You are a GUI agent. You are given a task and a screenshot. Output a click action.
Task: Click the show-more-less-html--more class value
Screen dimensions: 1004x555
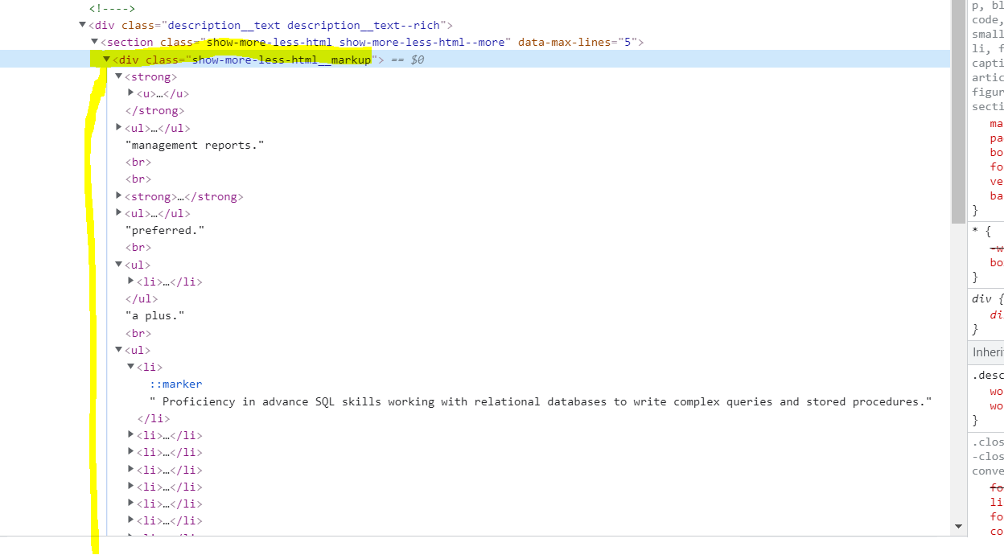coord(422,42)
